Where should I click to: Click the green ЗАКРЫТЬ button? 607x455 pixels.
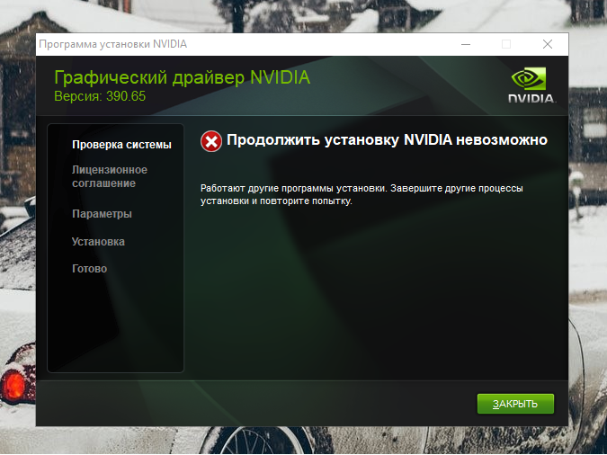[x=515, y=404]
